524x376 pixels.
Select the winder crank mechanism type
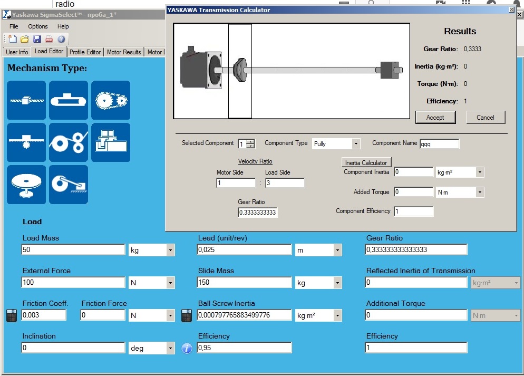[69, 185]
